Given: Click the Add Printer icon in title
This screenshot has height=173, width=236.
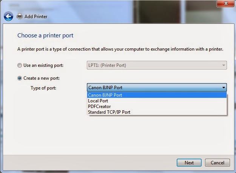Looking at the screenshot, I should (20, 16).
